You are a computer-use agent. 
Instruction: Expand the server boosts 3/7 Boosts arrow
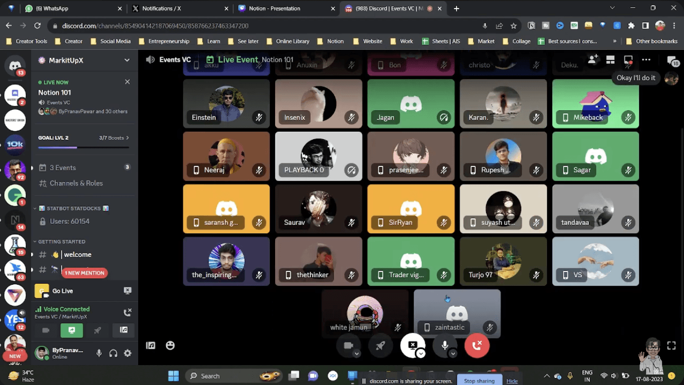pyautogui.click(x=128, y=138)
